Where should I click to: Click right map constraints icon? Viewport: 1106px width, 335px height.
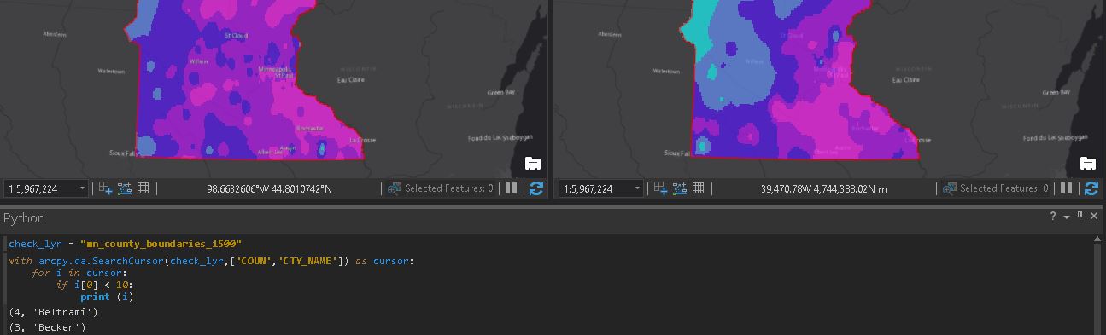680,188
